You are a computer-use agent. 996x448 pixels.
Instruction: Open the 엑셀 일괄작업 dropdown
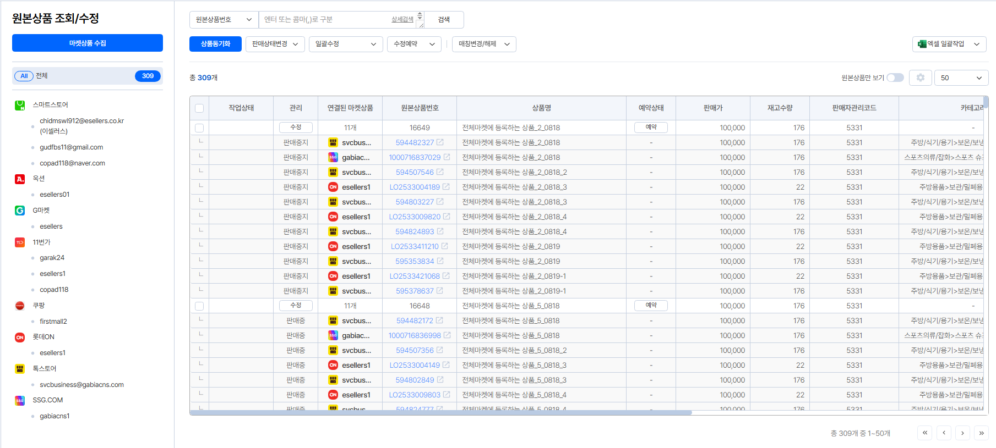point(949,44)
